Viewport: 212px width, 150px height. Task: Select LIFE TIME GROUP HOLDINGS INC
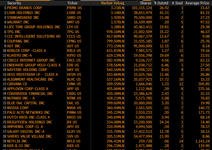[x=34, y=27]
